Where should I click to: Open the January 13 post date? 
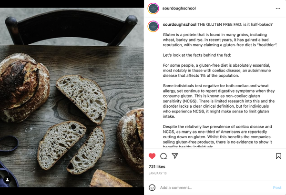pyautogui.click(x=158, y=173)
